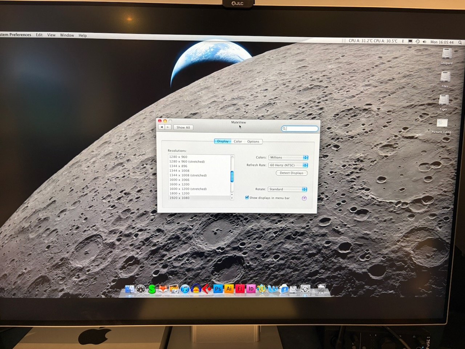The width and height of the screenshot is (465, 349).
Task: Select the 1600 x 1200 resolution
Action: (199, 184)
